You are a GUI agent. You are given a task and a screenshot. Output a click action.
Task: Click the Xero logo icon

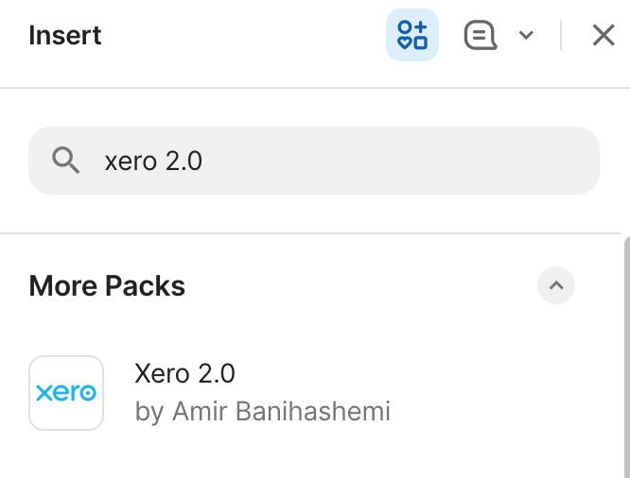66,393
